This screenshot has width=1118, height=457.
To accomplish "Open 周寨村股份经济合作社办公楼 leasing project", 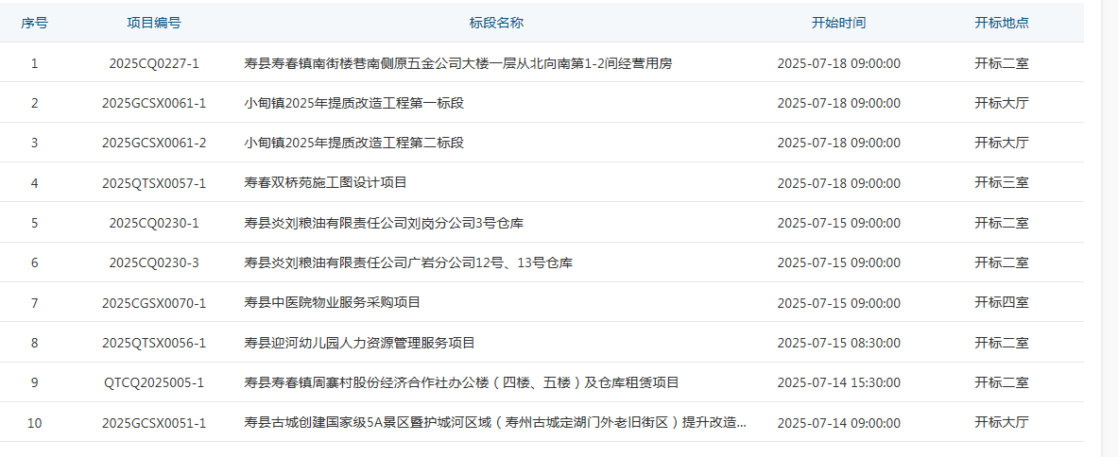I will (461, 382).
